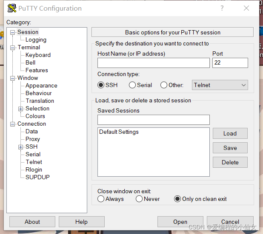Open the Terminal category

[29, 48]
